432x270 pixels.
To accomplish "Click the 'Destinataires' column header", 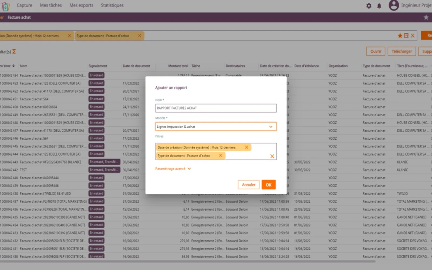I will pos(235,66).
